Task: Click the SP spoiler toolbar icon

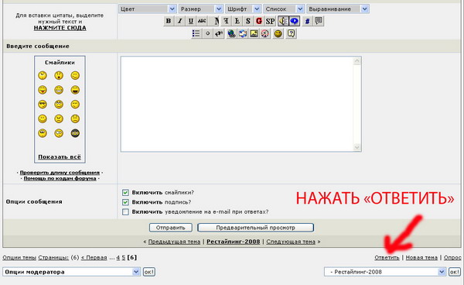Action: point(270,21)
